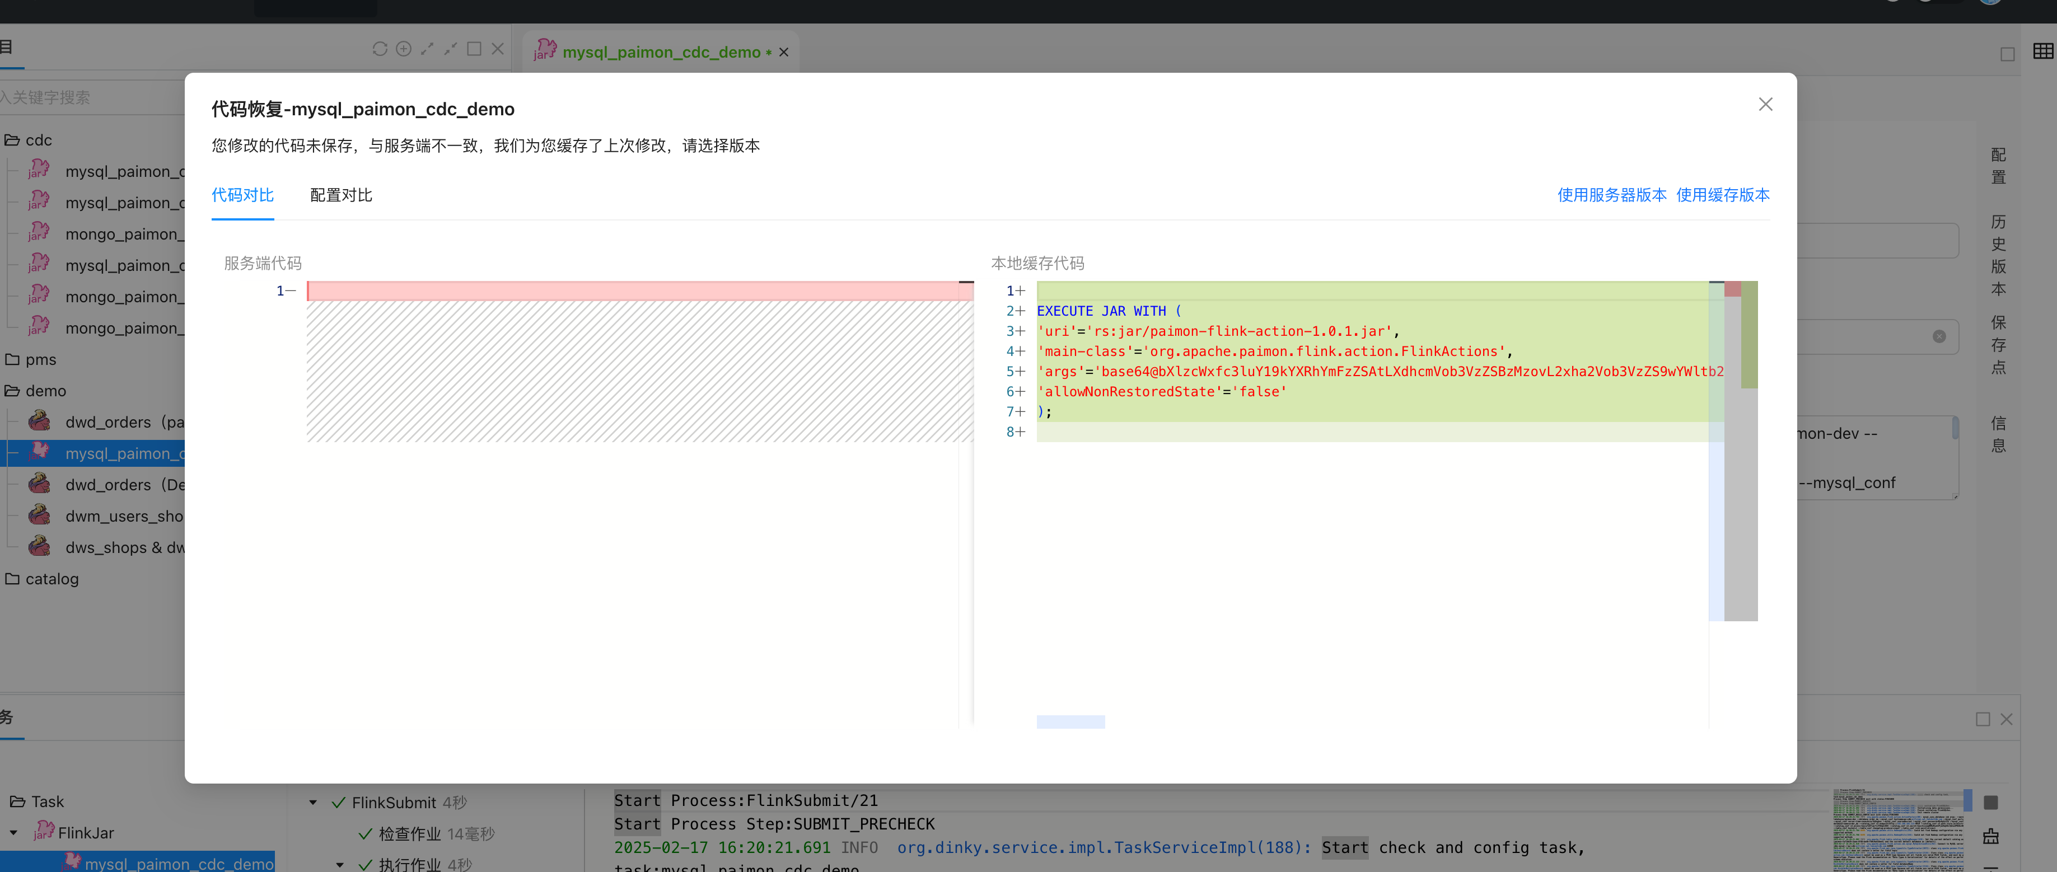Click the clear circle icon in right field
The width and height of the screenshot is (2057, 872).
(x=1939, y=336)
